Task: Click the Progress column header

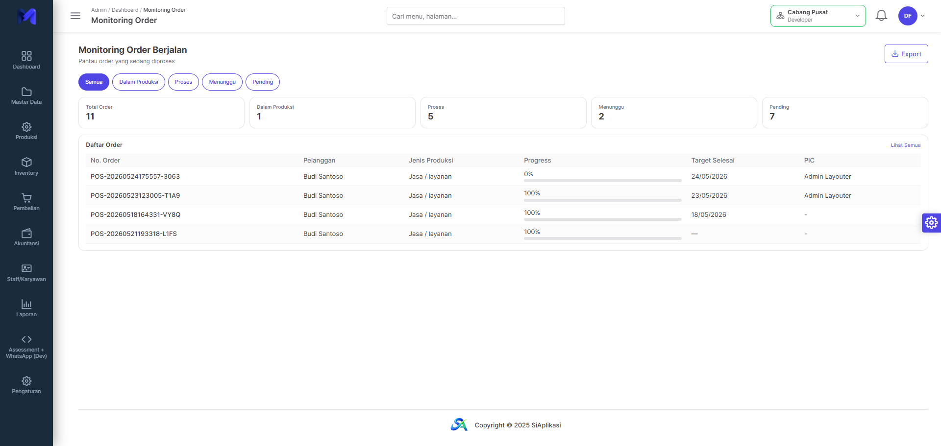Action: tap(538, 160)
